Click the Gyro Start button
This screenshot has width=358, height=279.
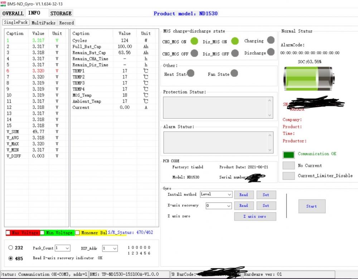[312, 206]
